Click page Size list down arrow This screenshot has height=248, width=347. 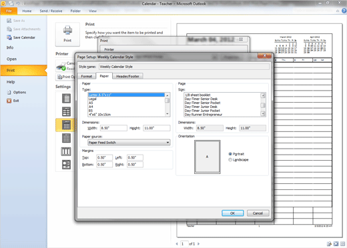coord(263,114)
